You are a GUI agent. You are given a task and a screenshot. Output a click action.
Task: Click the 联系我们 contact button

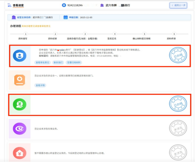click(58, 63)
